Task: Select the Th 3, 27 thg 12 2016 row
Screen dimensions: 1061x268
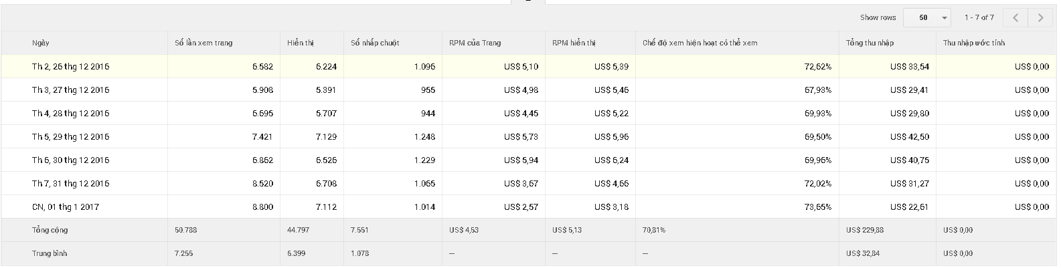Action: (70, 90)
